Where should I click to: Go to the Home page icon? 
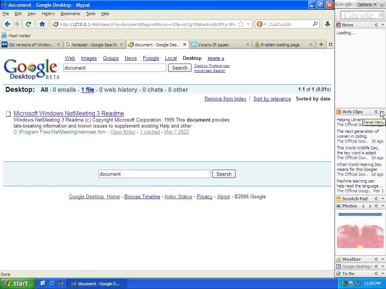42,24
